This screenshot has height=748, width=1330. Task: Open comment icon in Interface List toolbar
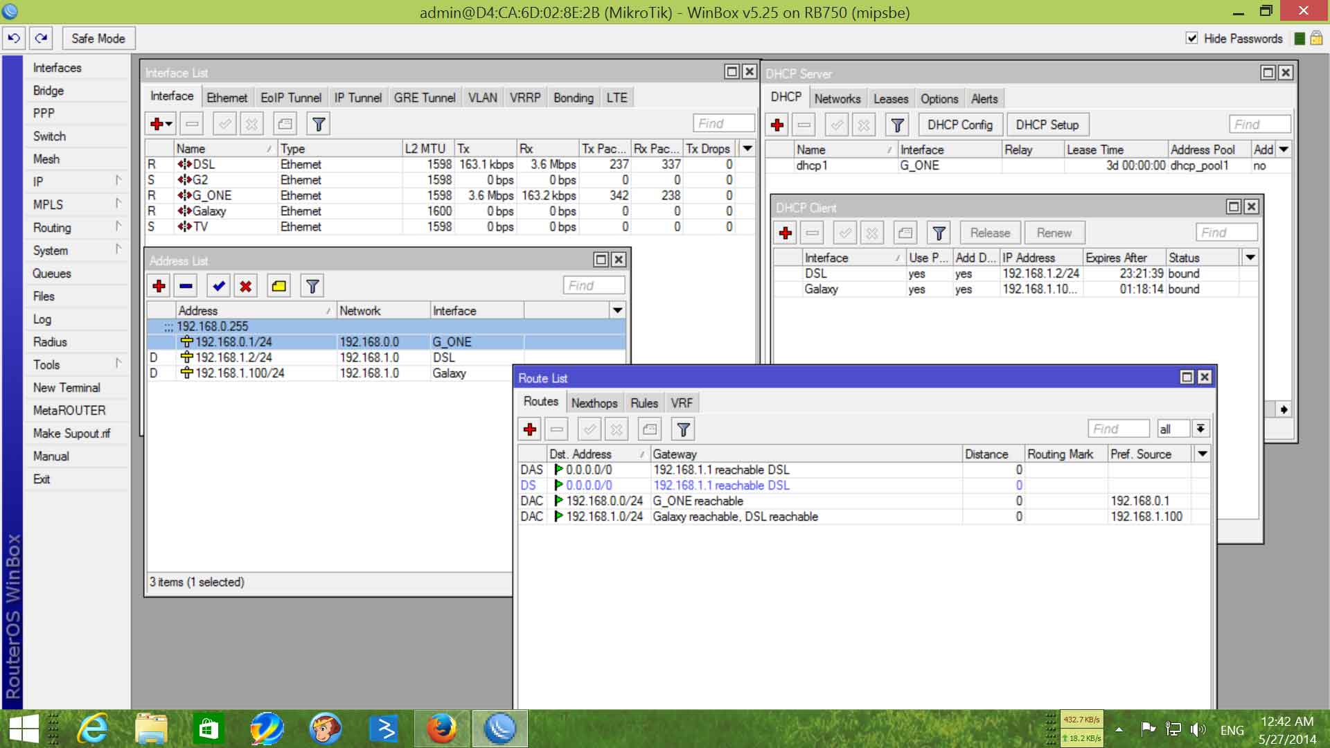click(x=285, y=124)
